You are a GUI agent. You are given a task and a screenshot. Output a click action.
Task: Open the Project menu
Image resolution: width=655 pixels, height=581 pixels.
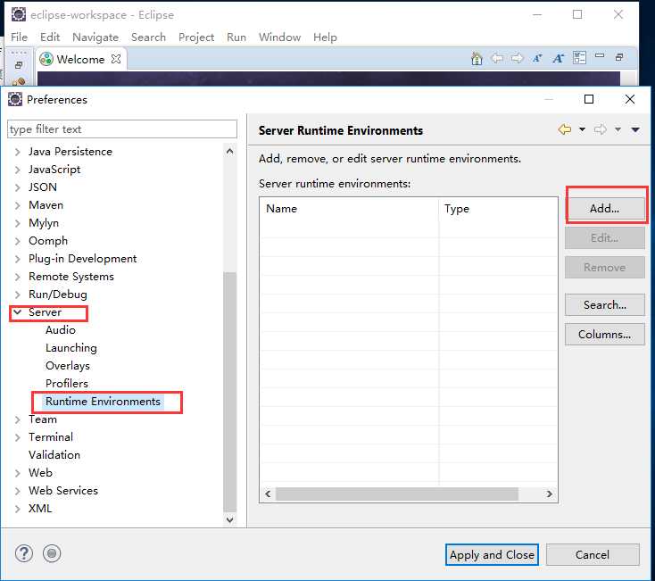[x=196, y=37]
